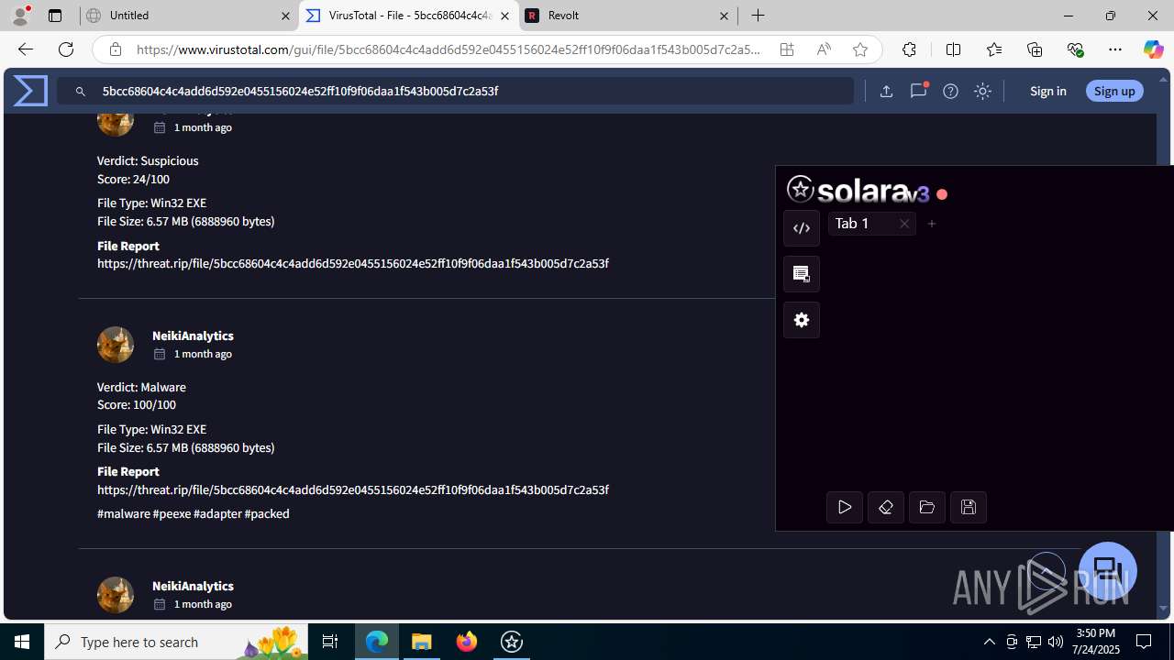This screenshot has width=1174, height=660.
Task: Open the Windows Start menu
Action: (22, 642)
